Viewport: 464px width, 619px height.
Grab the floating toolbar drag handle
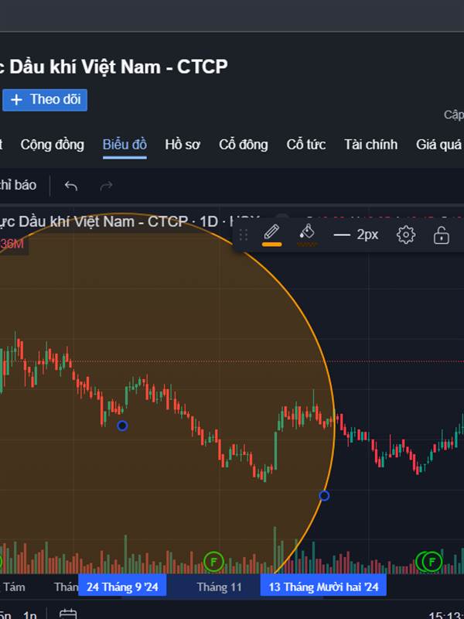click(244, 235)
